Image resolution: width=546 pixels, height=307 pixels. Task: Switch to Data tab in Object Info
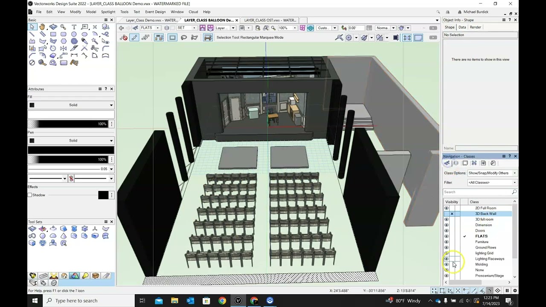coord(462,27)
